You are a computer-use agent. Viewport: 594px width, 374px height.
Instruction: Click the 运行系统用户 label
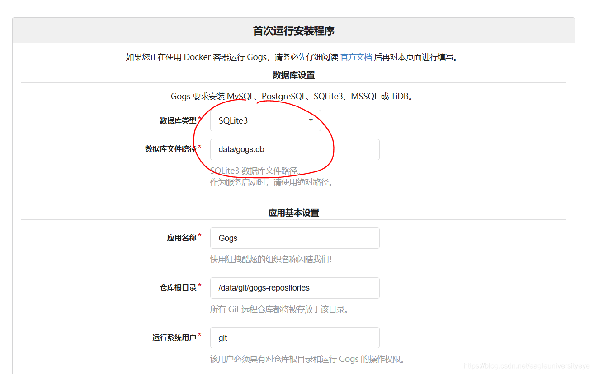click(x=174, y=337)
